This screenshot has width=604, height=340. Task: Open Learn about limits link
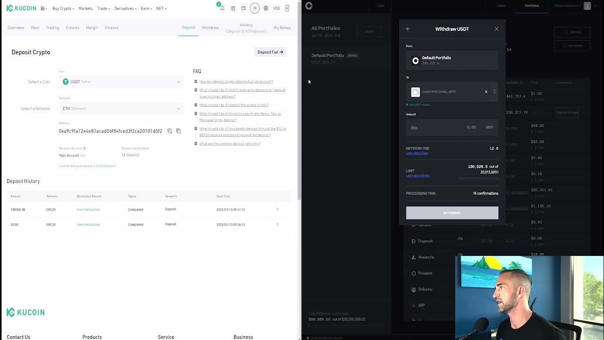coord(418,176)
